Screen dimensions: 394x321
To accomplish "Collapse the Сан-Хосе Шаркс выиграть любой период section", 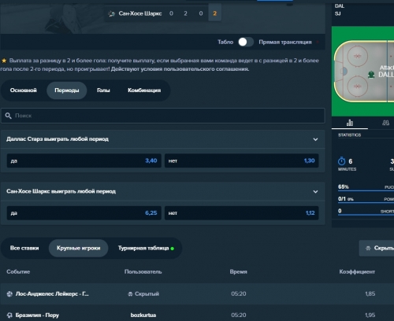I will coord(315,192).
